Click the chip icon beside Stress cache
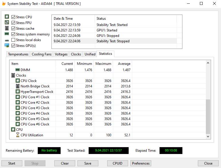The width and height of the screenshot is (221, 168). (x=7, y=28)
